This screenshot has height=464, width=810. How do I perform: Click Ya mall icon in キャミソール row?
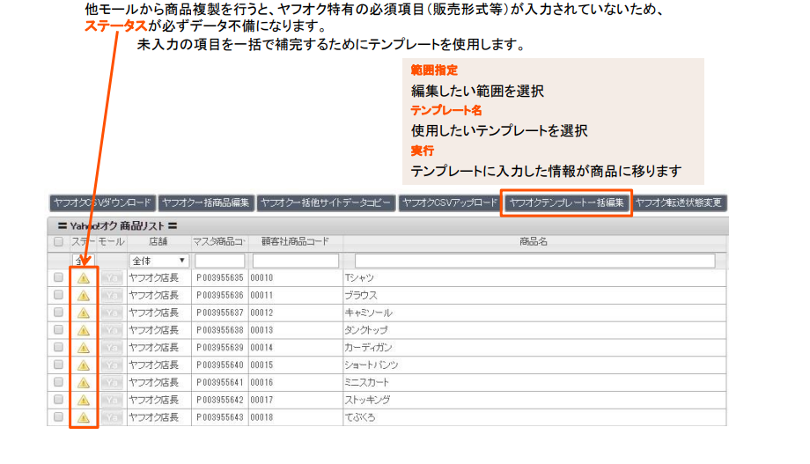click(x=112, y=313)
